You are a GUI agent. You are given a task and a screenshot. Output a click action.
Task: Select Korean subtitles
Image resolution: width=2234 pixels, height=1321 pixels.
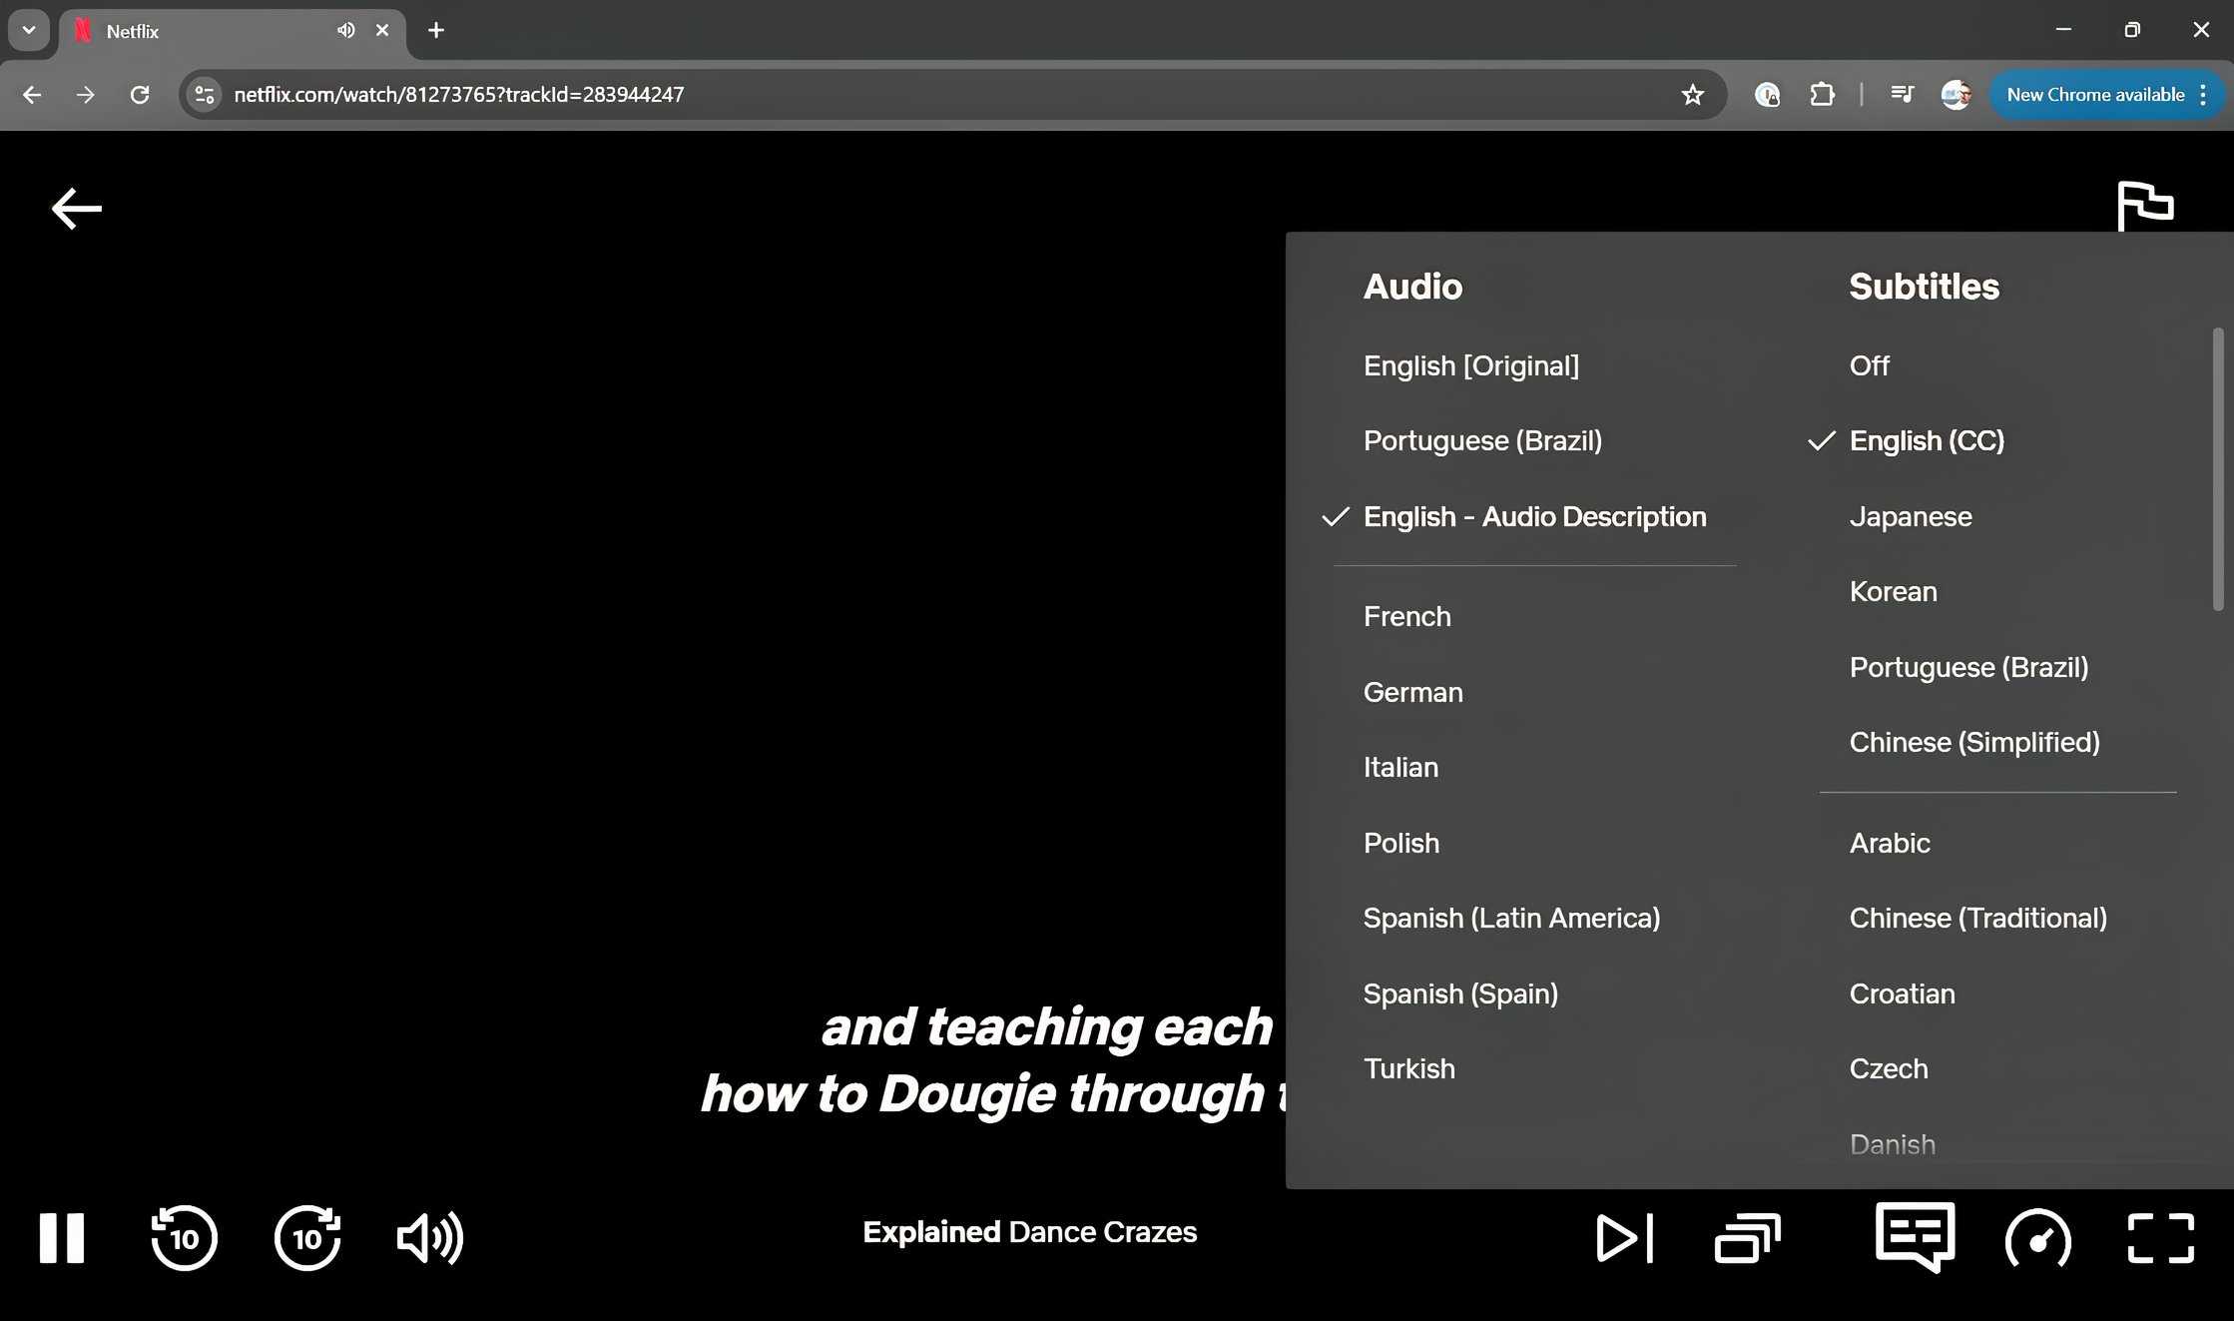click(1893, 592)
